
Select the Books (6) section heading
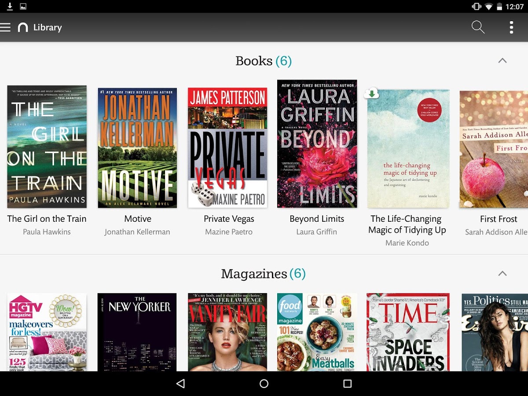point(264,61)
